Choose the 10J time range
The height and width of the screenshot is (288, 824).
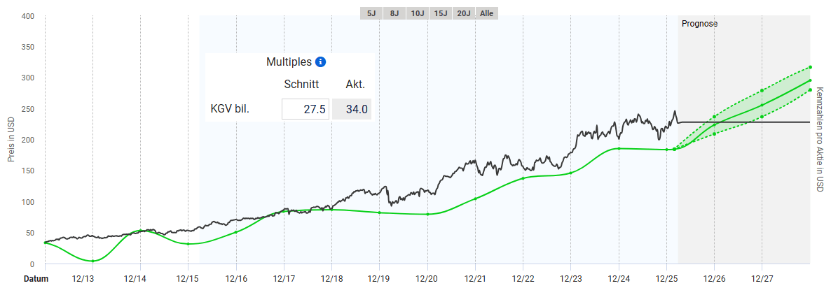418,13
